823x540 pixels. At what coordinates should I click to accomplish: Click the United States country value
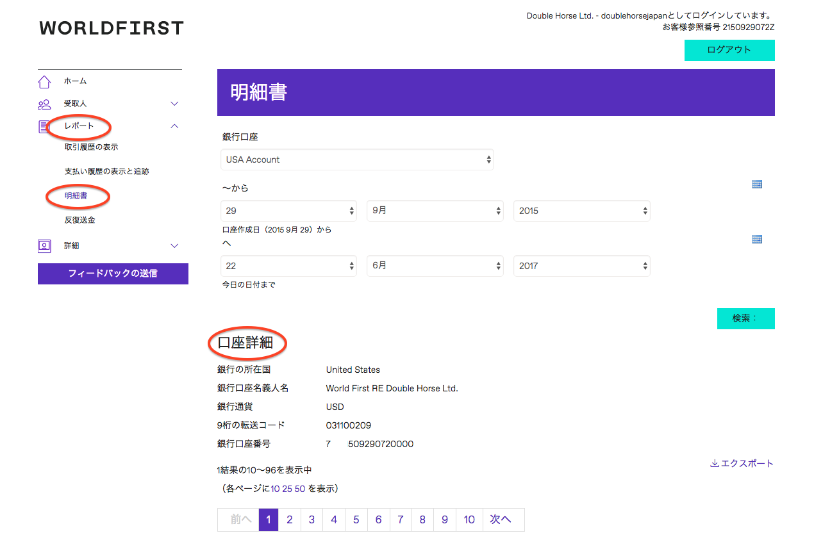pos(353,370)
